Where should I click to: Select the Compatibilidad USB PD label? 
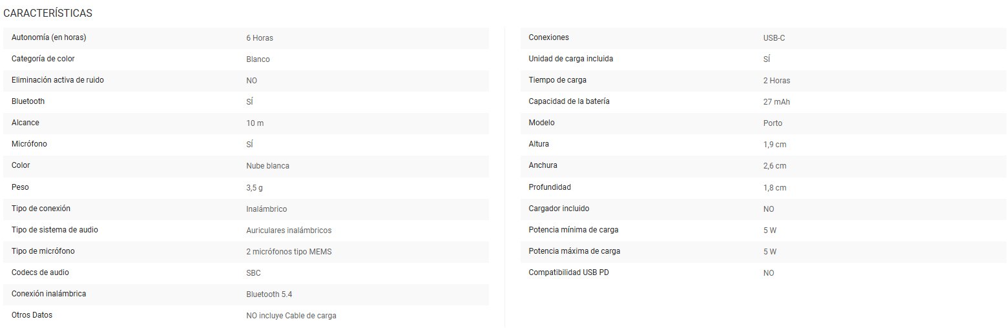(x=568, y=272)
